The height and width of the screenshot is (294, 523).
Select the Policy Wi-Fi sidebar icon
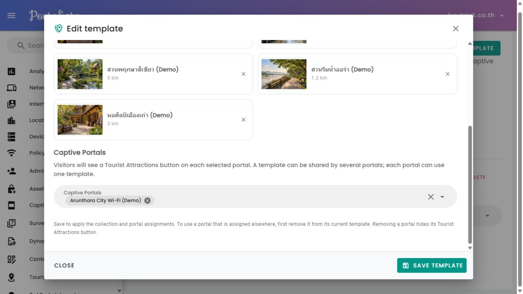[x=12, y=153]
